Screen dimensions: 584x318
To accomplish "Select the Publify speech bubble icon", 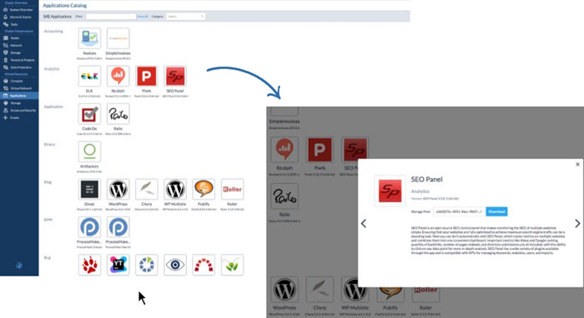I will (204, 190).
